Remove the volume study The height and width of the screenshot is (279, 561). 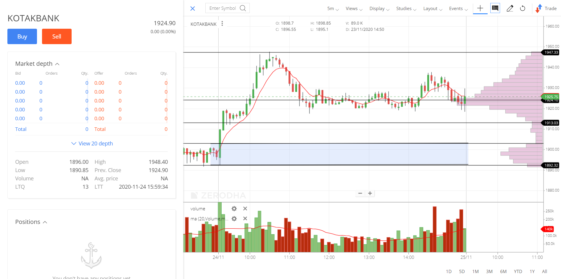245,209
